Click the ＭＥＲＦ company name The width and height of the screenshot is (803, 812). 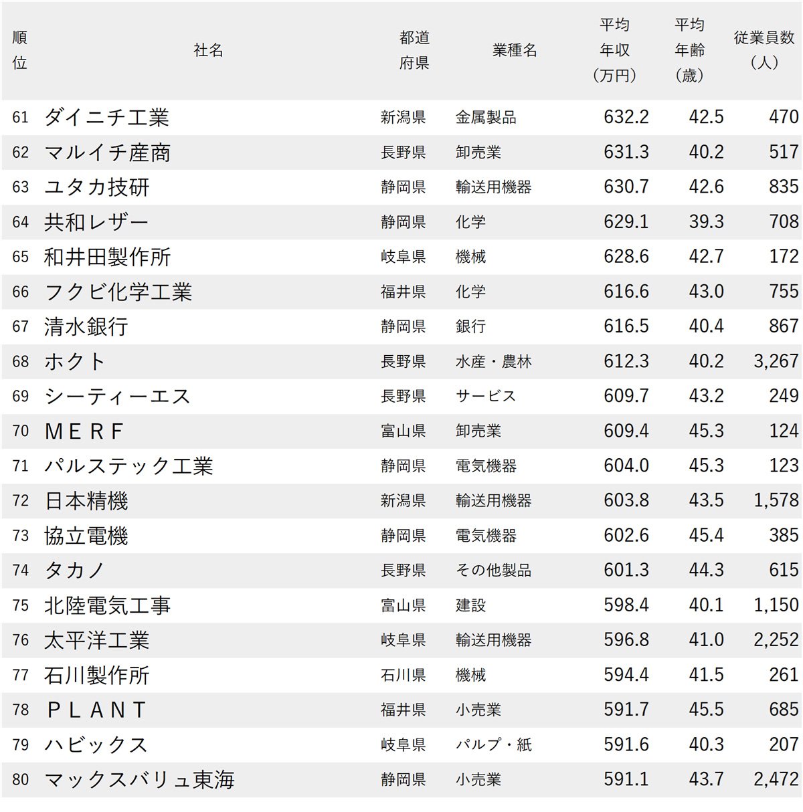coord(84,431)
